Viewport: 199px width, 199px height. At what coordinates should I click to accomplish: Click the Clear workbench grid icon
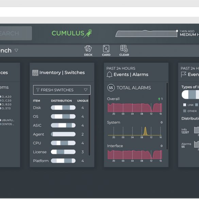click(124, 49)
